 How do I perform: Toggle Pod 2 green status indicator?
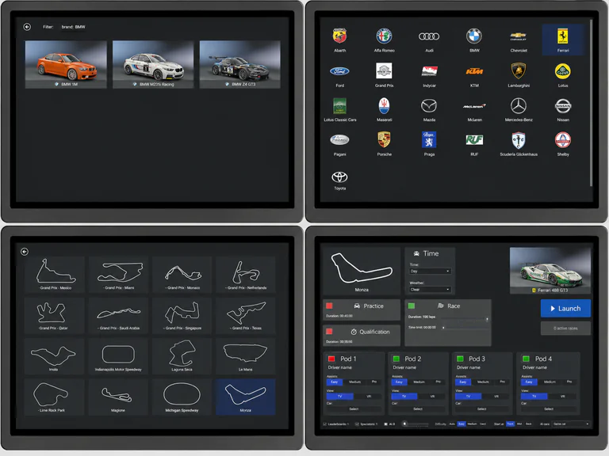[x=396, y=359]
